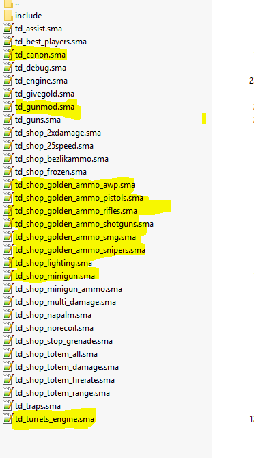
Task: Select the td_gunmod.sma filename
Action: pyautogui.click(x=44, y=107)
